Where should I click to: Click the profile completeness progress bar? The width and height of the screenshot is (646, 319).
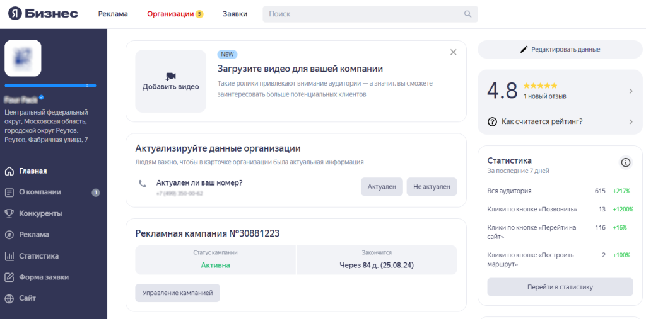[x=50, y=86]
